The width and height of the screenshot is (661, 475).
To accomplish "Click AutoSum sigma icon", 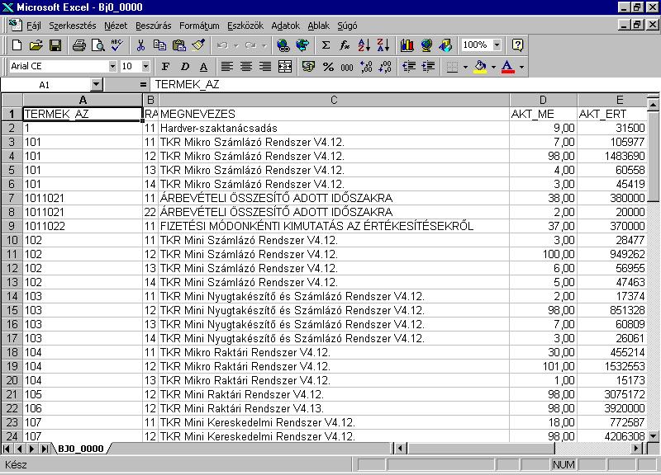I will [x=326, y=45].
